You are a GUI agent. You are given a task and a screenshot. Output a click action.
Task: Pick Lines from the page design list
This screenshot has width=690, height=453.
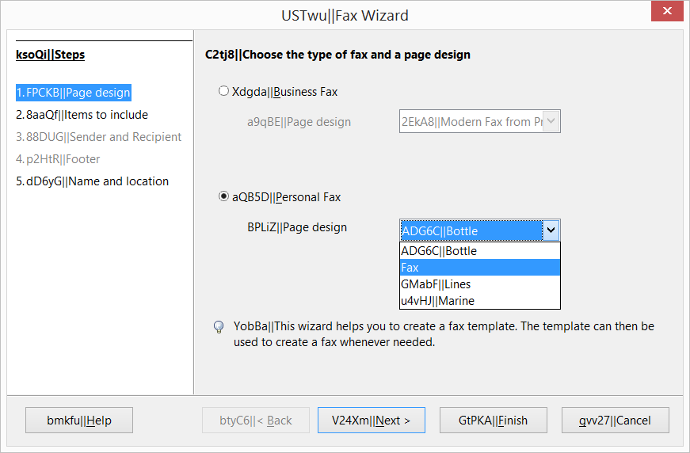click(x=479, y=284)
